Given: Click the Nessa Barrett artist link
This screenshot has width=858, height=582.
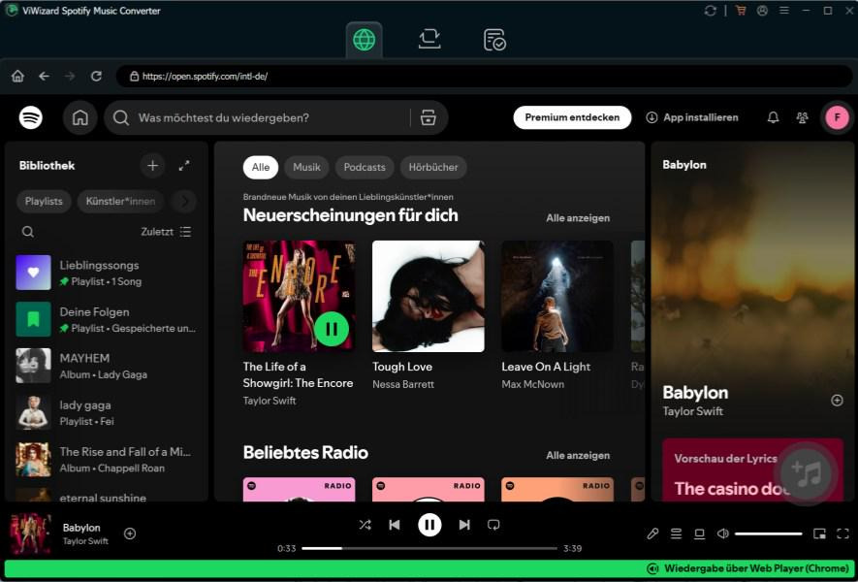Looking at the screenshot, I should pos(403,384).
